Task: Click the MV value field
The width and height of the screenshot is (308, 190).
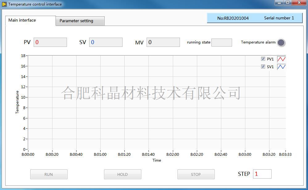Action: point(163,42)
